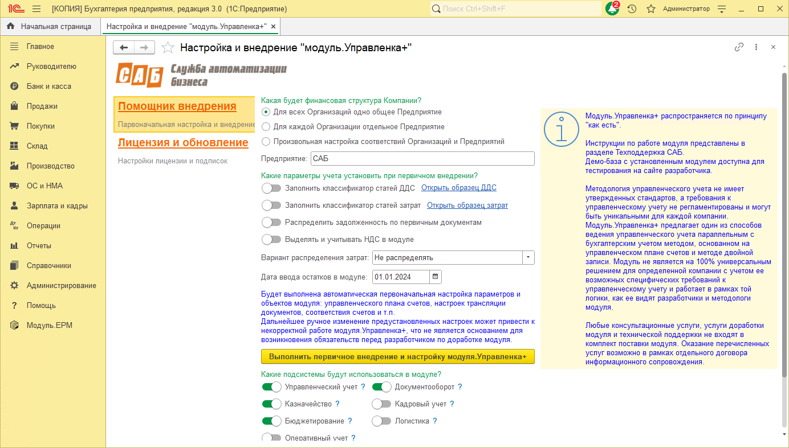This screenshot has height=448, width=789.
Task: Click the Администратор user name
Action: 686,9
